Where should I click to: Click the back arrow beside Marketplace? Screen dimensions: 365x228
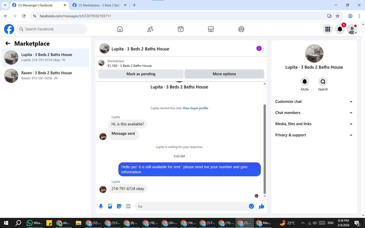point(8,43)
